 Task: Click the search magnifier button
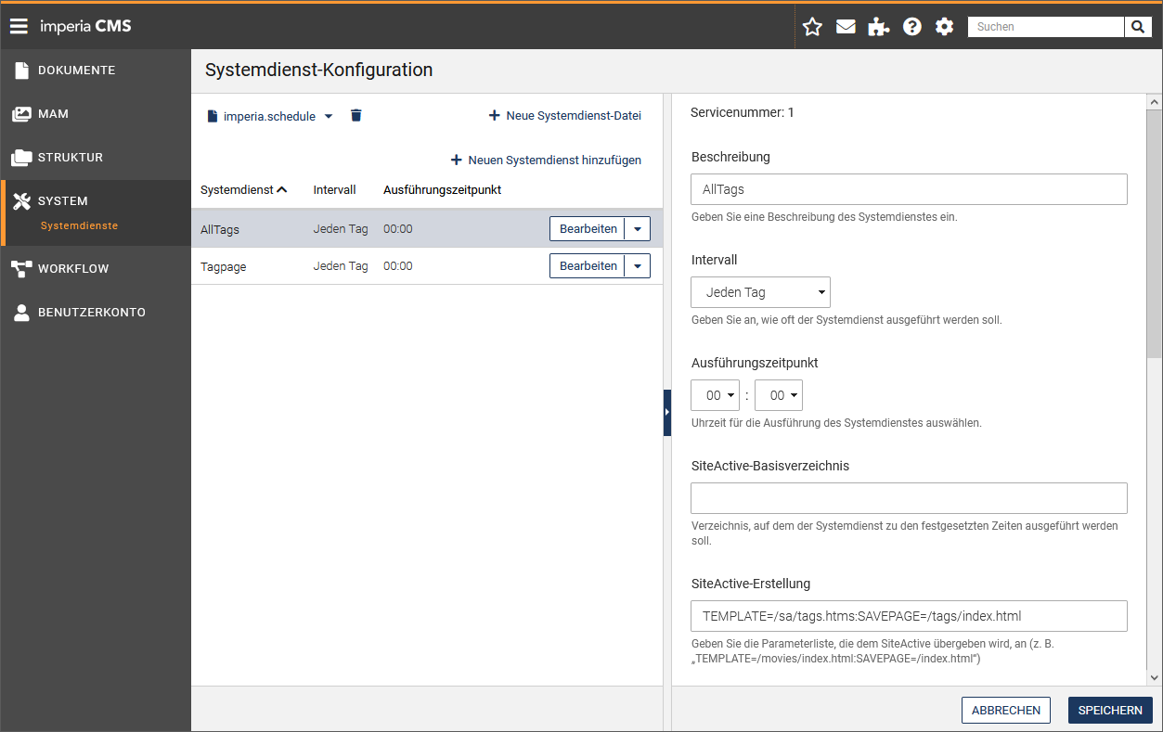click(x=1138, y=27)
